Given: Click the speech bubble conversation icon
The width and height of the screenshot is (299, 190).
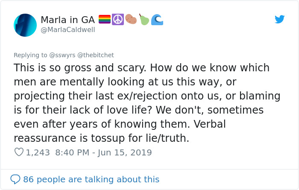Looking at the screenshot, I should click(15, 179).
